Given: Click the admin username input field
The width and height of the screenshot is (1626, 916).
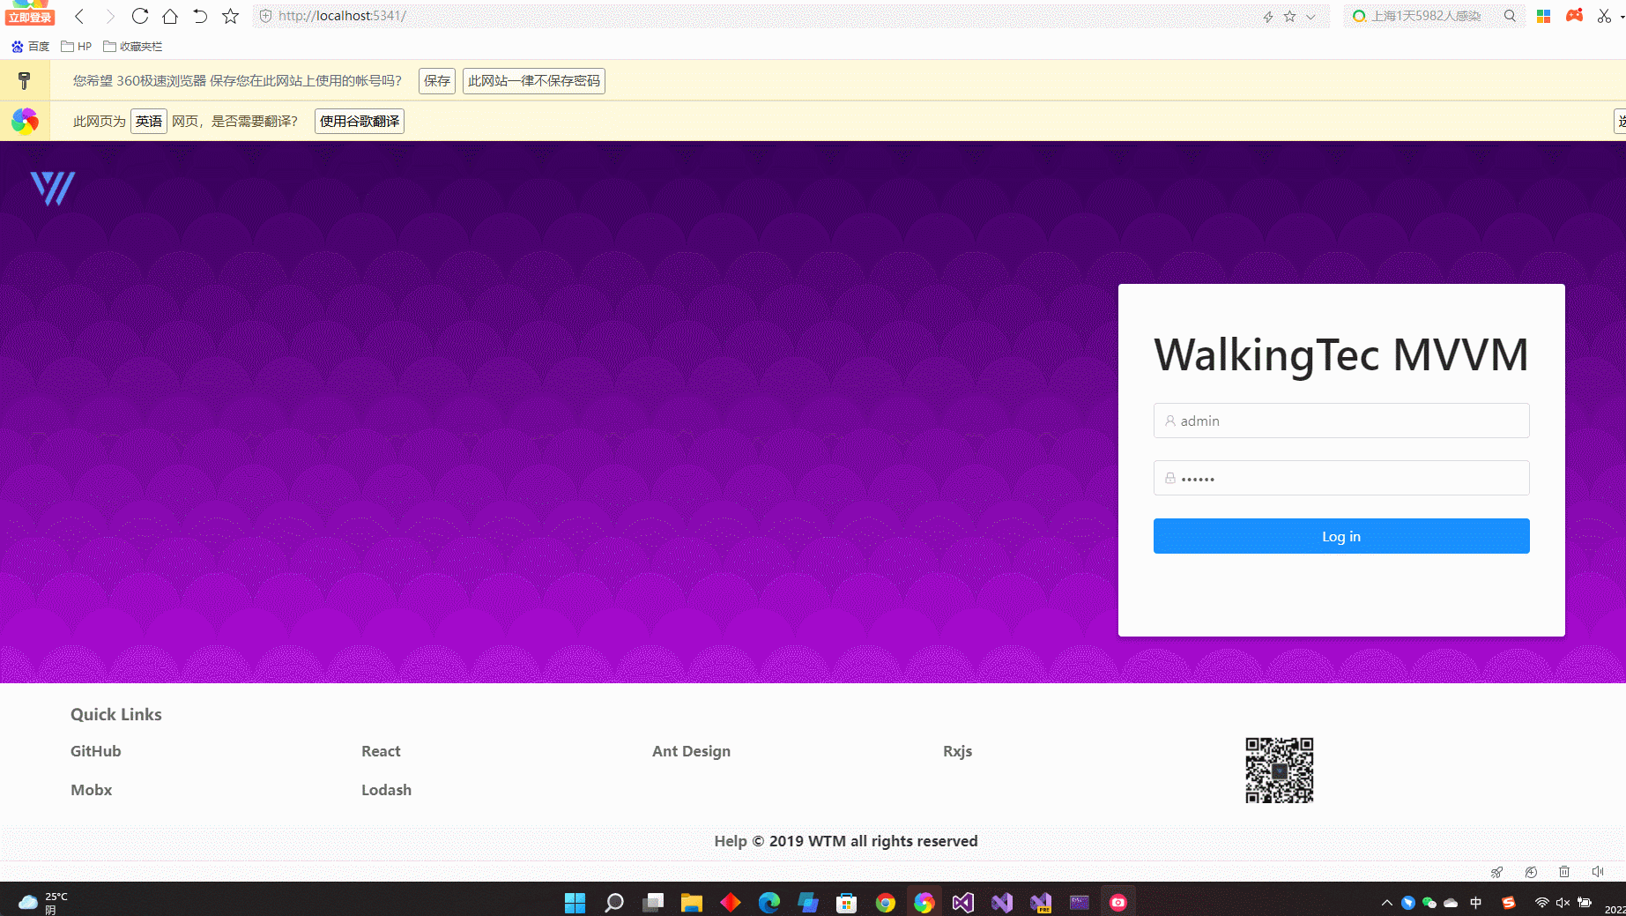Looking at the screenshot, I should [1341, 421].
